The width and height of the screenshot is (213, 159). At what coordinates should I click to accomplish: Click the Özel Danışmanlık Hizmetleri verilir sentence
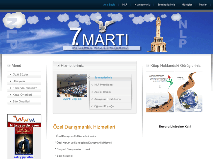(x=76, y=136)
